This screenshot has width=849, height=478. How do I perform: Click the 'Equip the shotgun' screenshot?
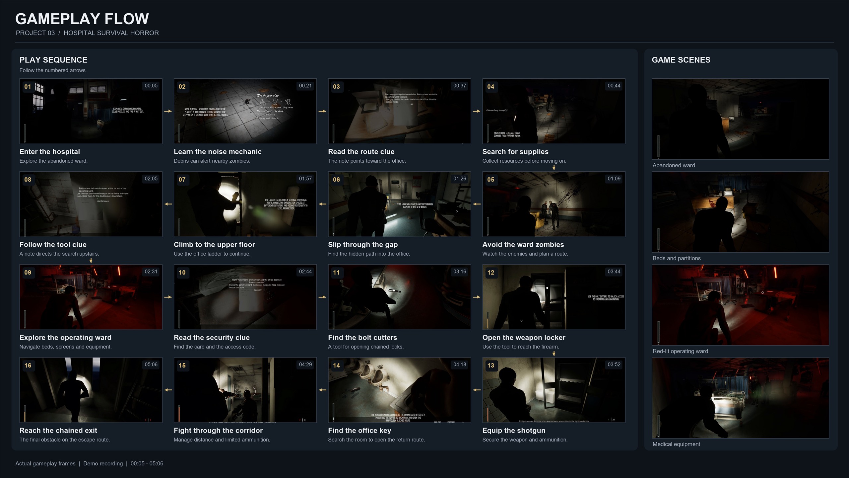point(554,390)
